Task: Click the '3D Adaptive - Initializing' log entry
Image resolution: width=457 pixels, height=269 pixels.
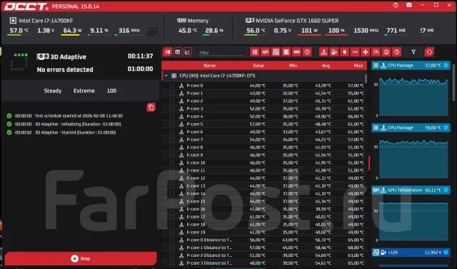Action: [x=64, y=124]
